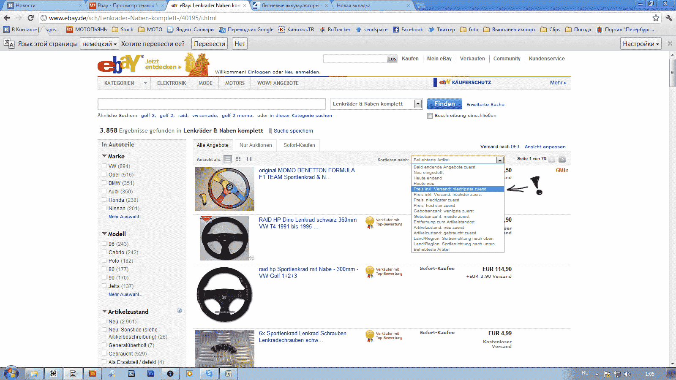Enable 'Beschreibung einschließen' checkbox
This screenshot has height=380, width=676.
pos(430,116)
